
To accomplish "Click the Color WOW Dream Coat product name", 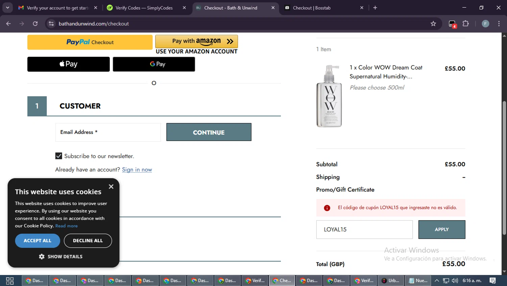I will point(386,72).
